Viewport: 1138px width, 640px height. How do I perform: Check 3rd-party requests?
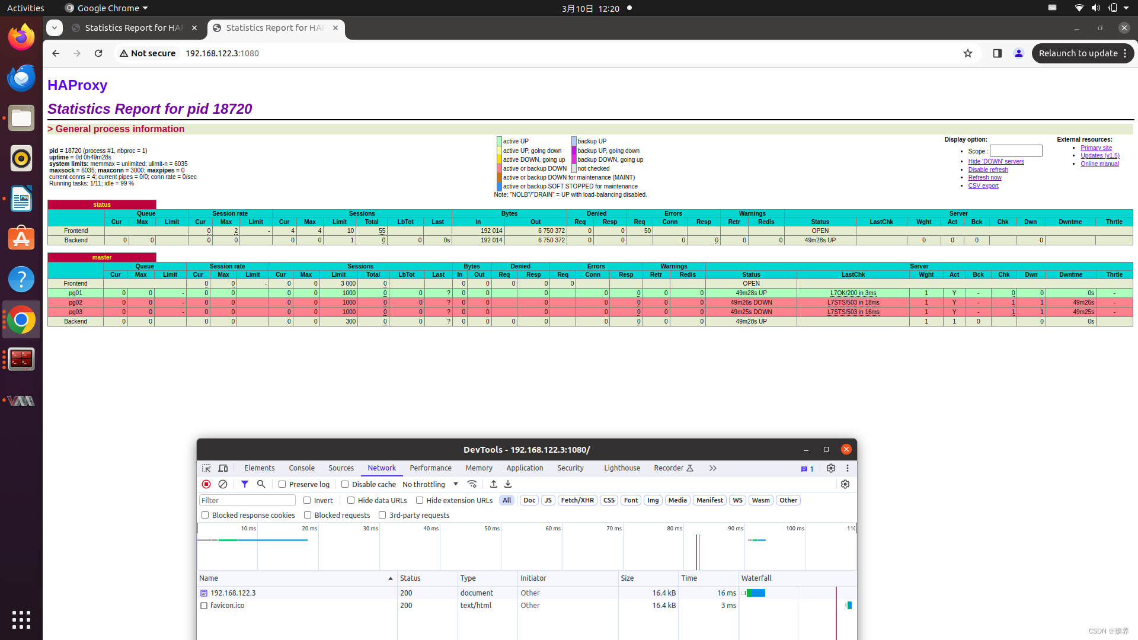382,515
